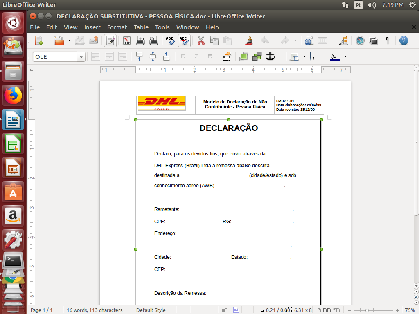Click the 75% zoom level
Viewport: 419px width, 314px height.
(x=410, y=310)
